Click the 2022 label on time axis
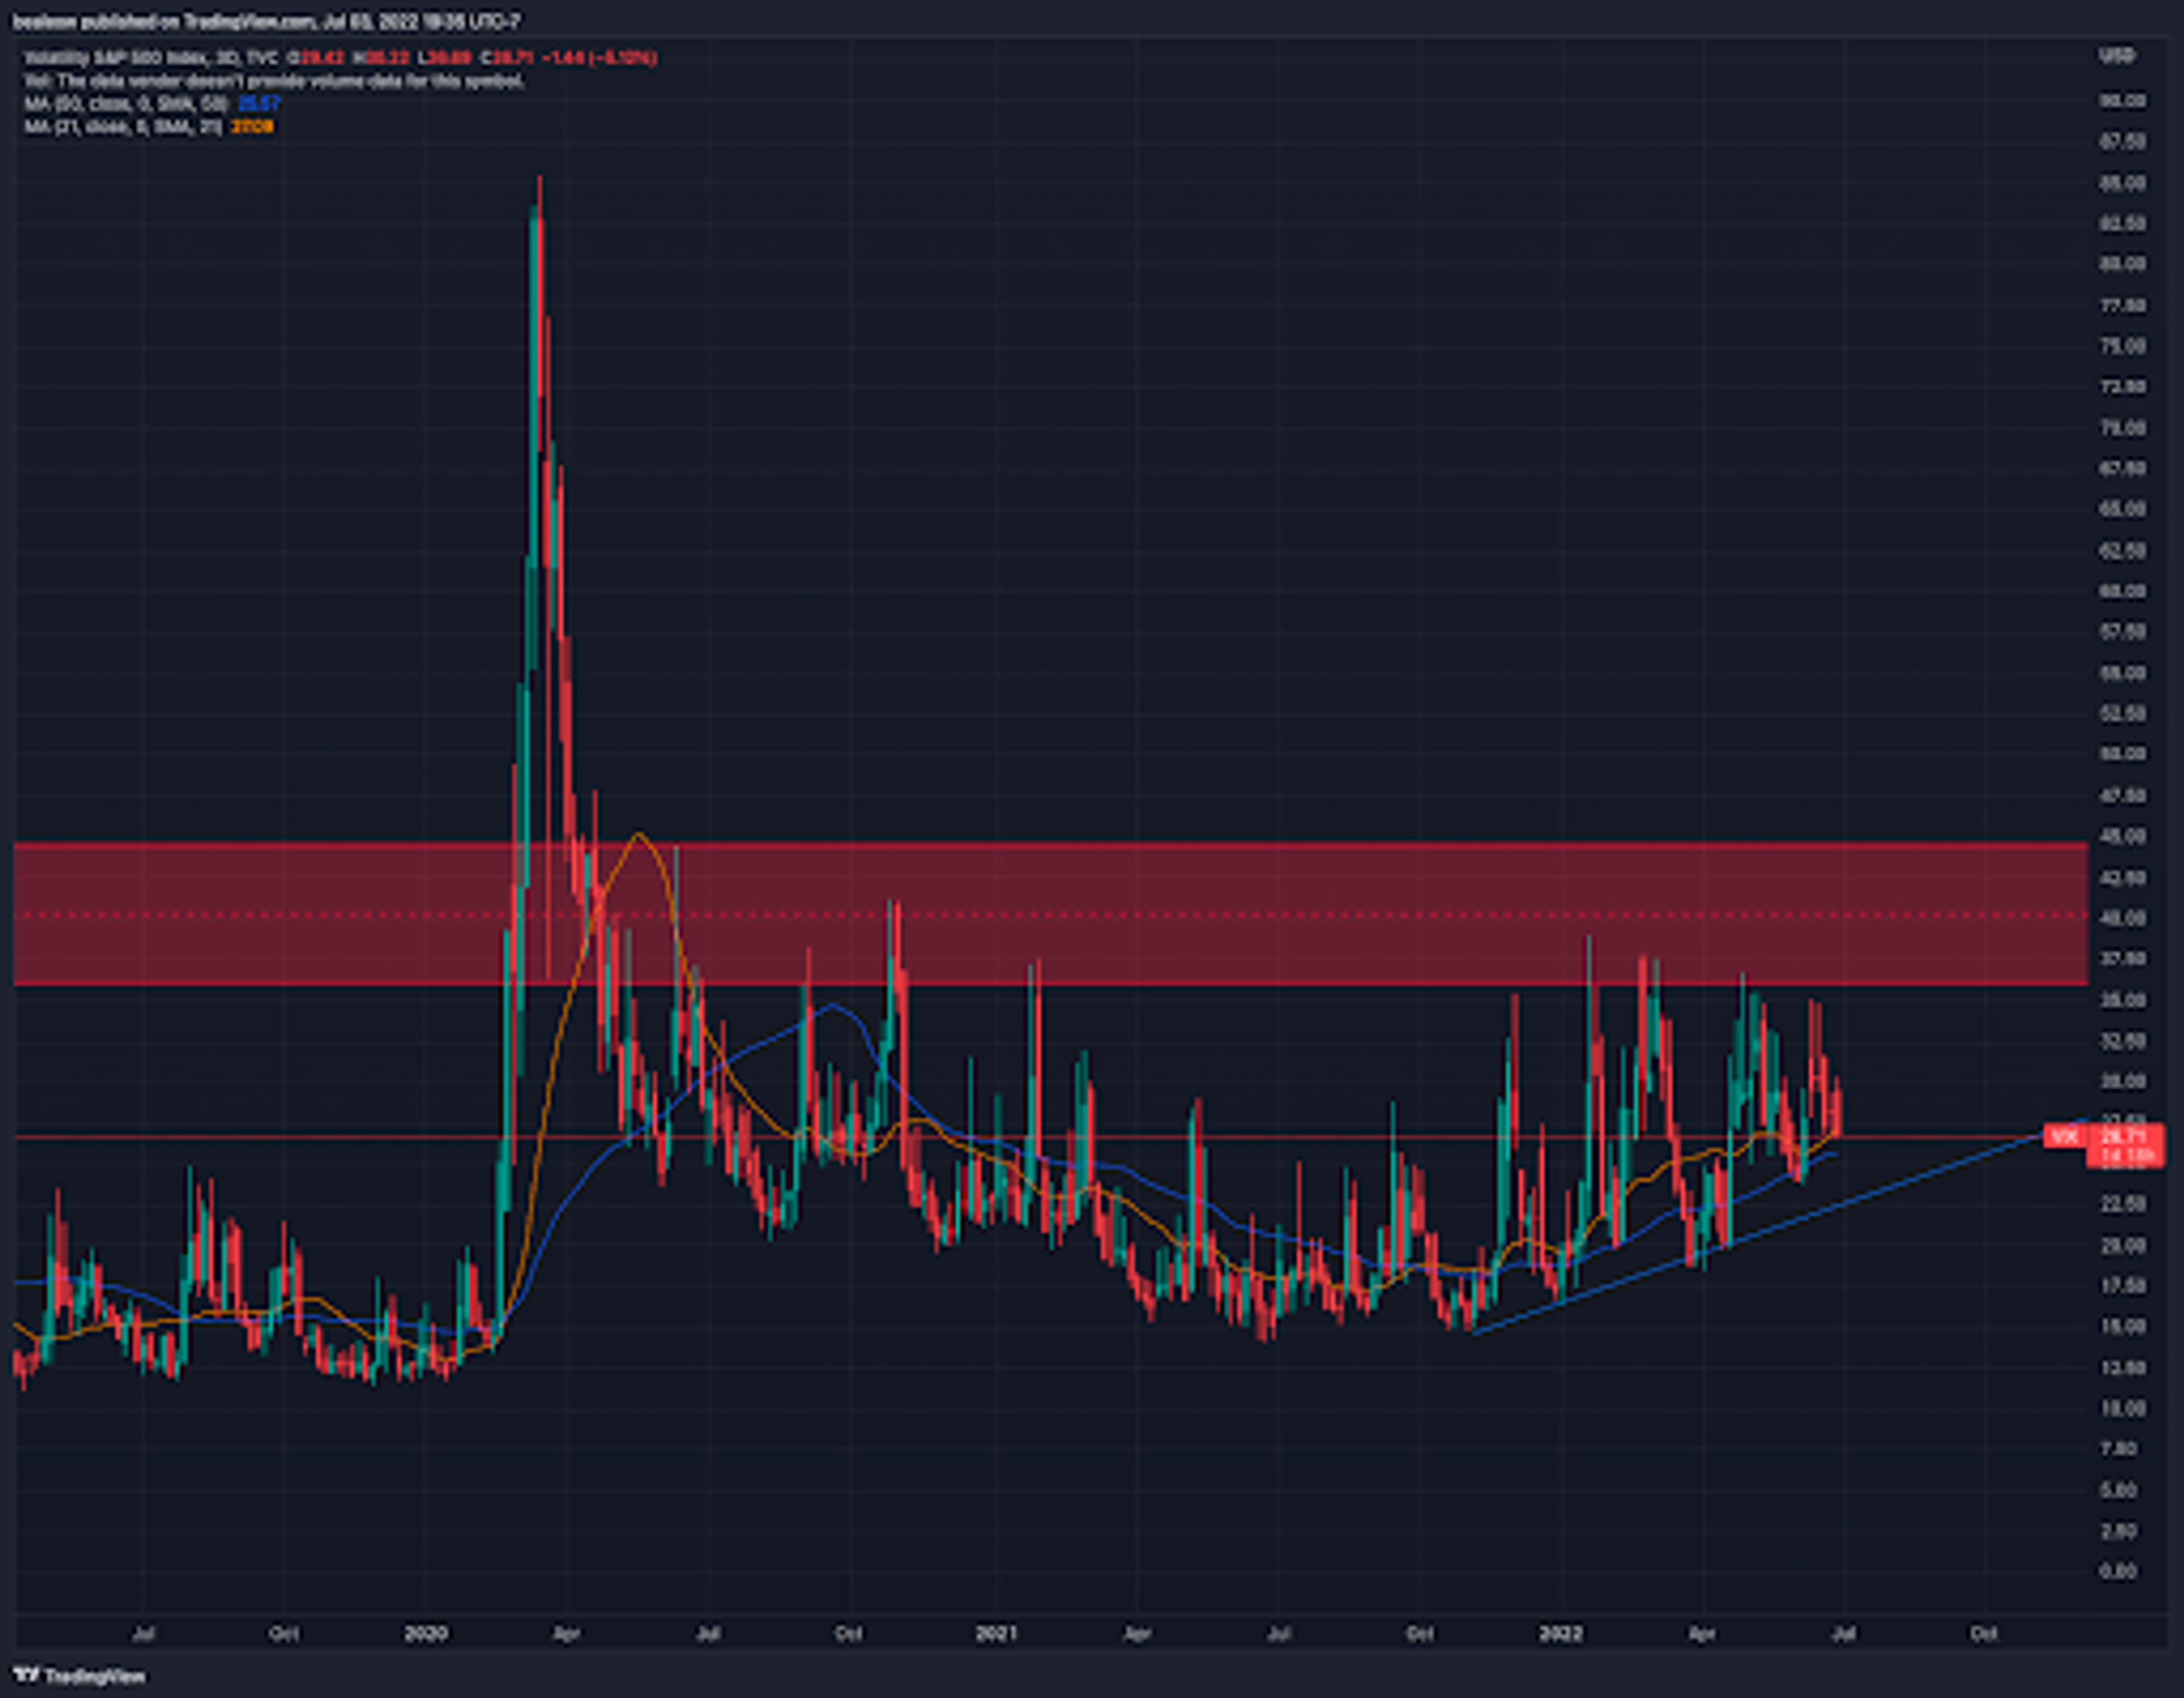 coord(1560,1633)
